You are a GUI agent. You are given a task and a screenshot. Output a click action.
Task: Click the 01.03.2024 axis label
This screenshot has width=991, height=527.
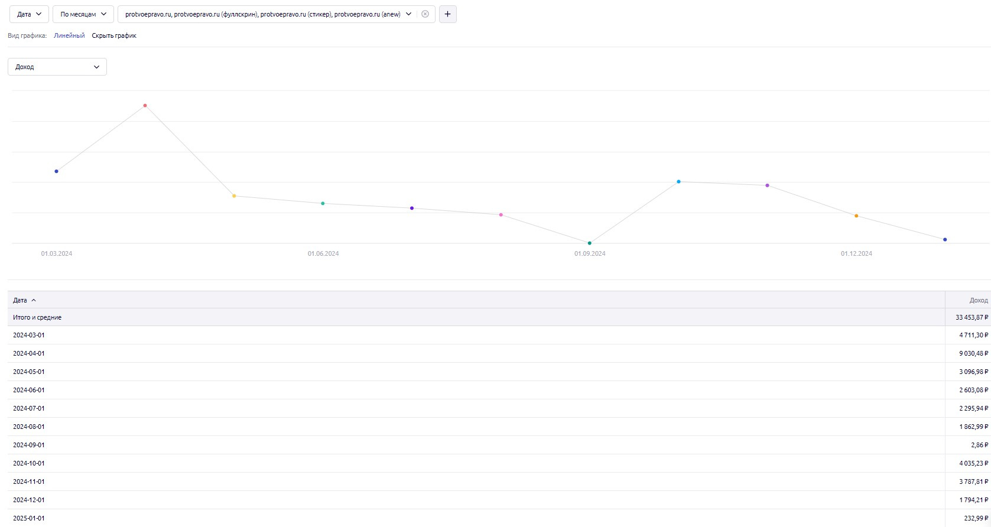pyautogui.click(x=57, y=253)
